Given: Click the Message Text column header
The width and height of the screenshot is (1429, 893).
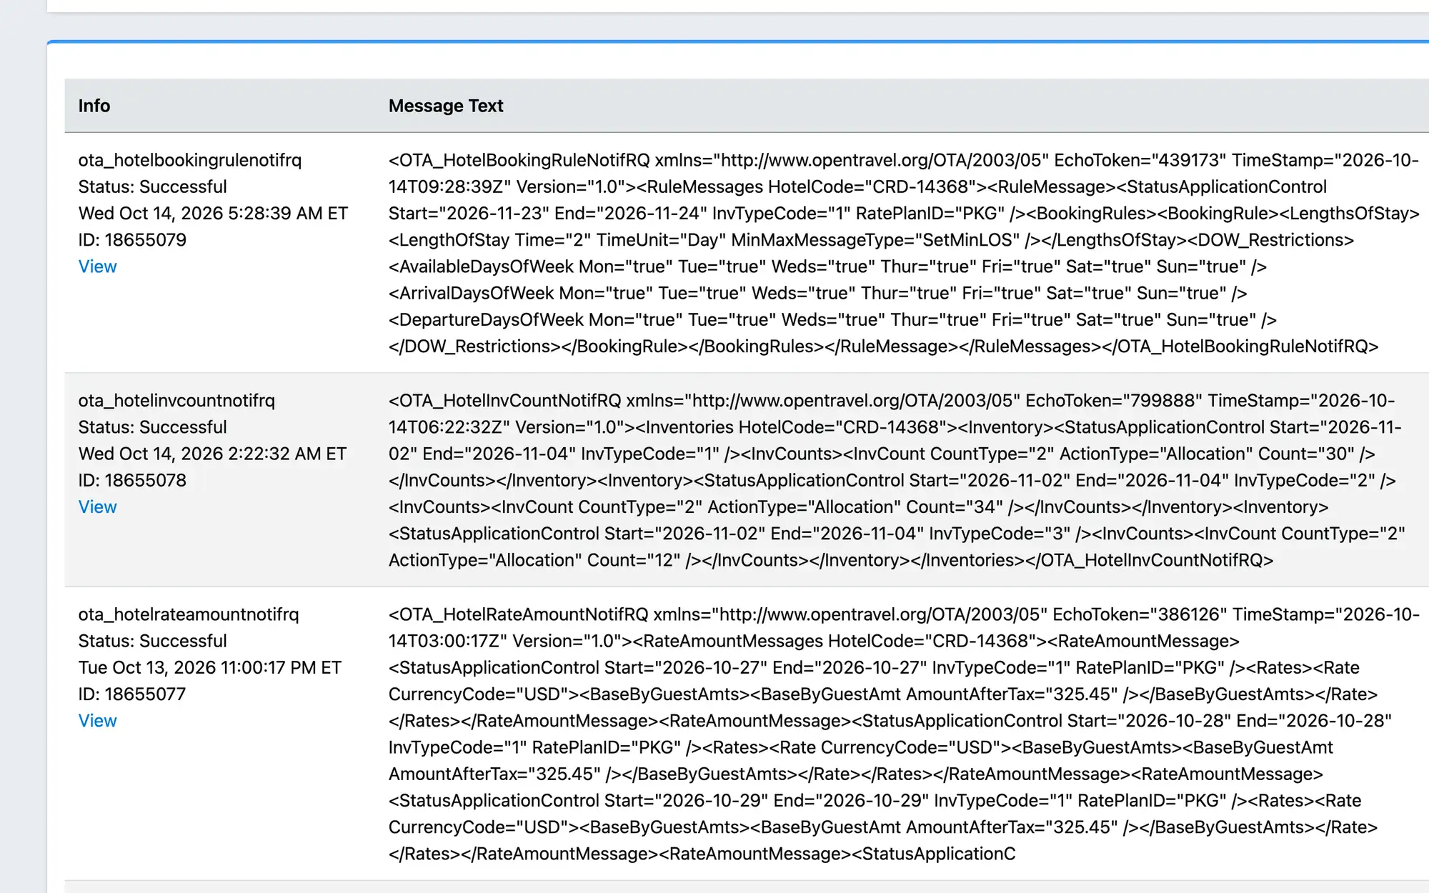Looking at the screenshot, I should (446, 106).
